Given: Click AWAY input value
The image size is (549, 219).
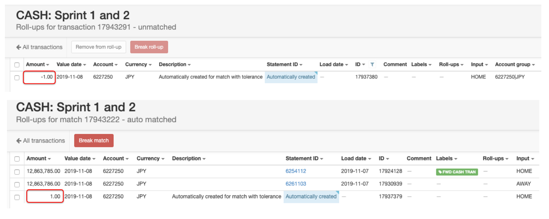Looking at the screenshot, I should (523, 184).
